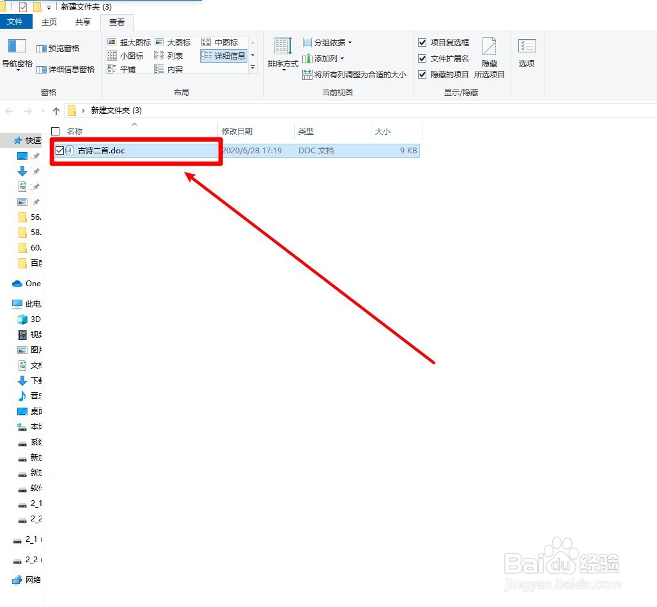This screenshot has width=657, height=607.
Task: Open folder 选项 (Options)
Action: click(x=526, y=54)
